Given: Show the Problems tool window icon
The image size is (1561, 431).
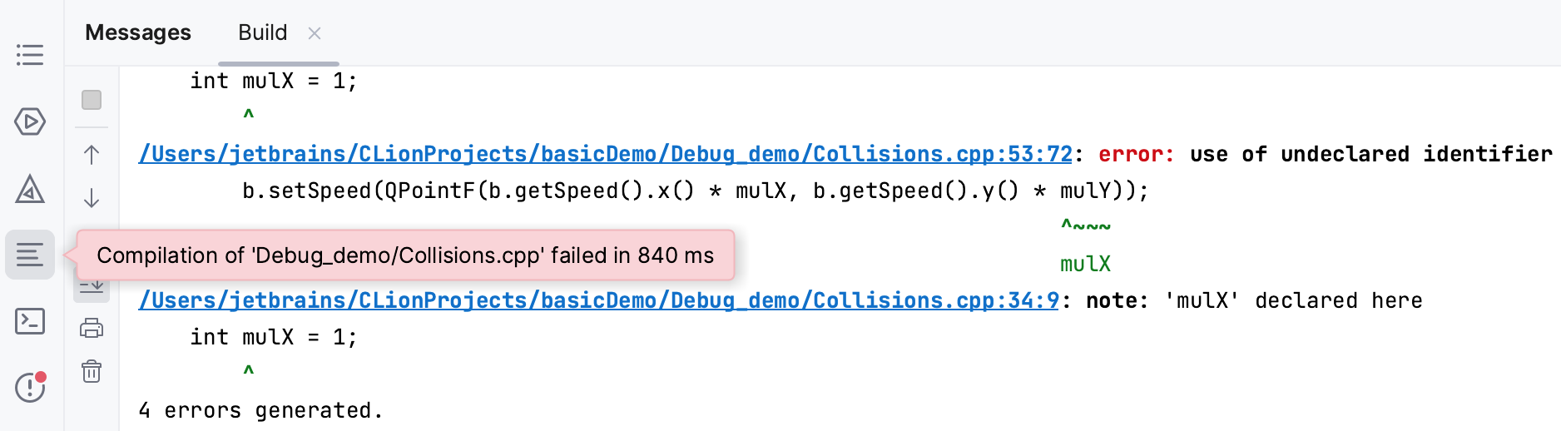Looking at the screenshot, I should click(x=30, y=387).
